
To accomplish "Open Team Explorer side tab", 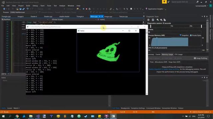I will coord(210,34).
